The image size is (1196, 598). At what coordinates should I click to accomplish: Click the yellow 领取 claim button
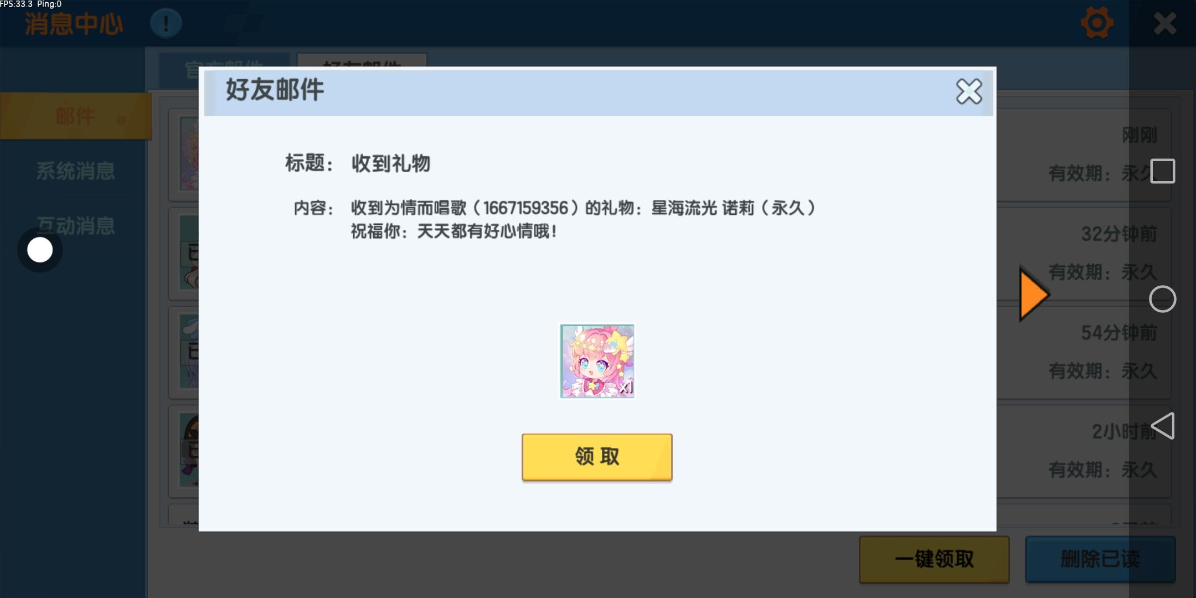point(597,457)
